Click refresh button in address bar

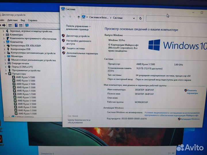pos(140,18)
